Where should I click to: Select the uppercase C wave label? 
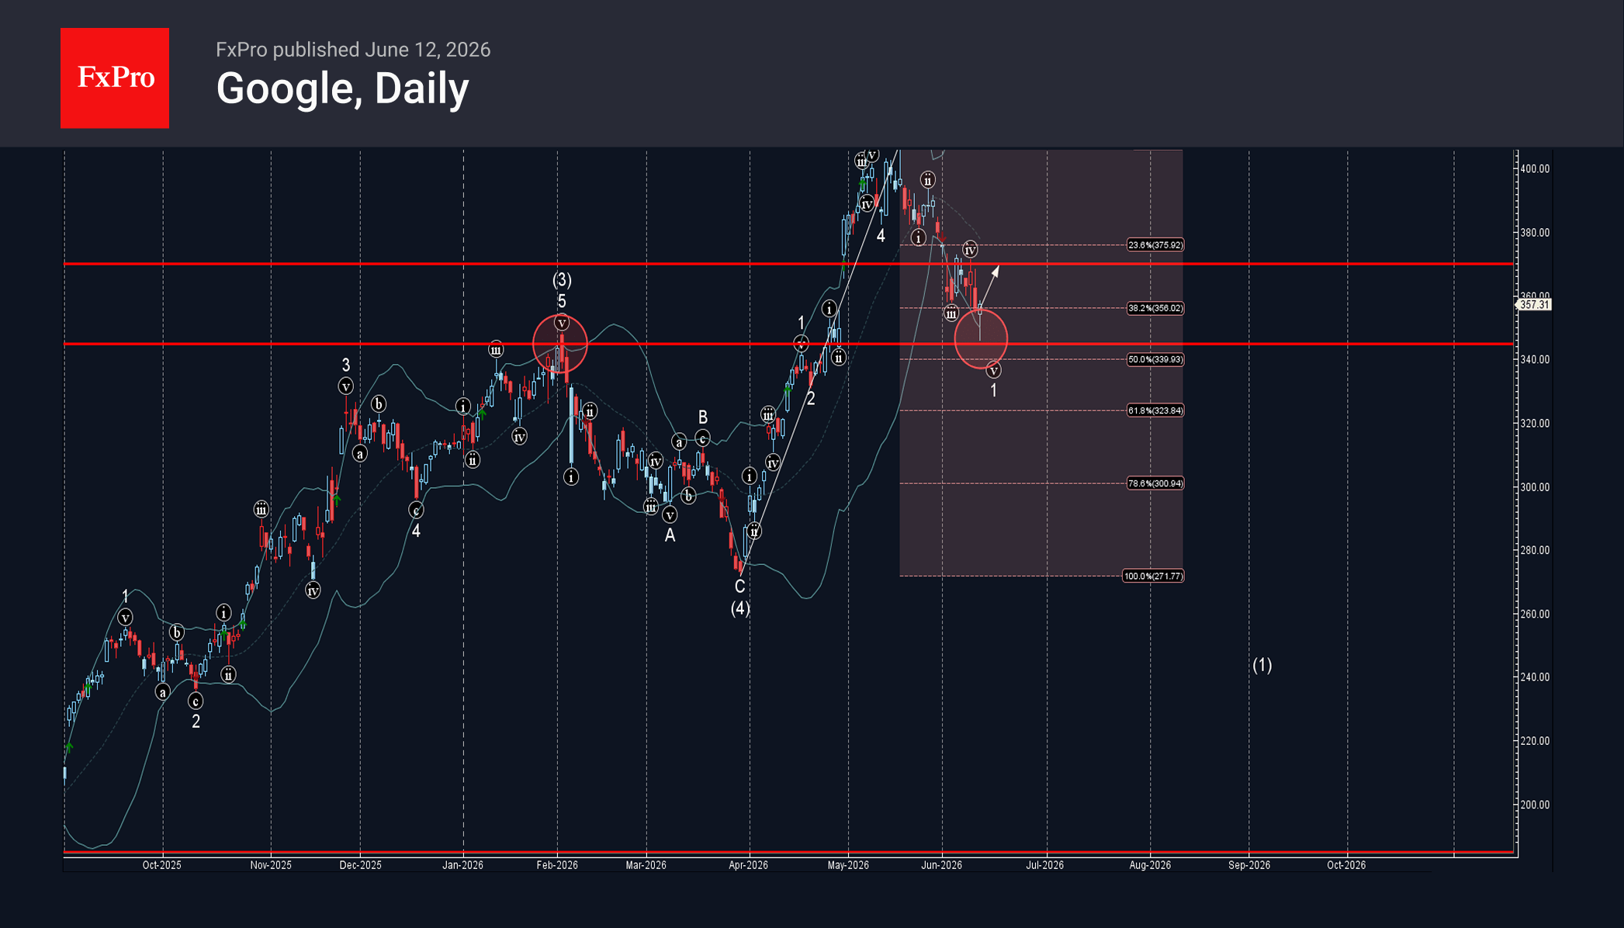739,587
